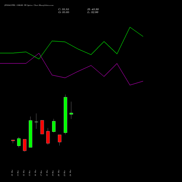Select the 19 Mar date label

tap(53, 173)
